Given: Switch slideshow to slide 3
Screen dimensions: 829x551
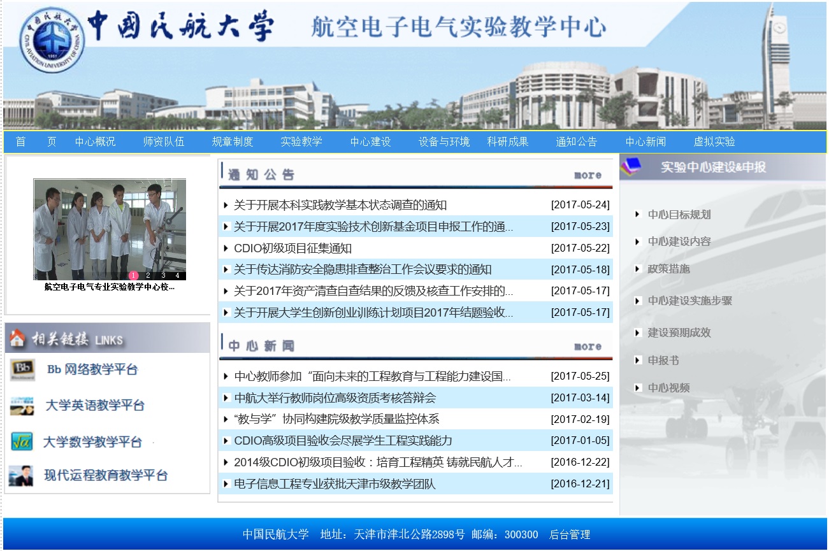Looking at the screenshot, I should tap(163, 276).
